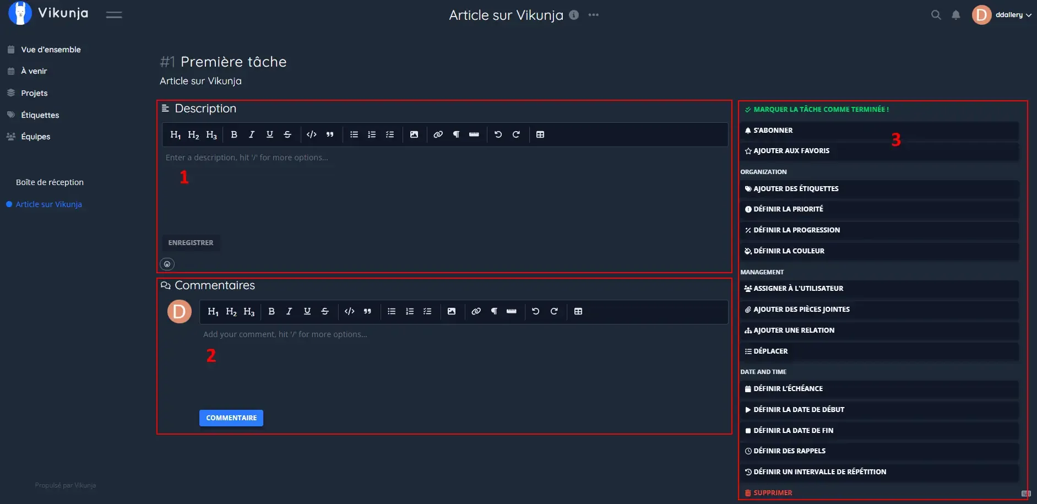Insert blockquote in Description editor
The height and width of the screenshot is (504, 1037).
330,134
